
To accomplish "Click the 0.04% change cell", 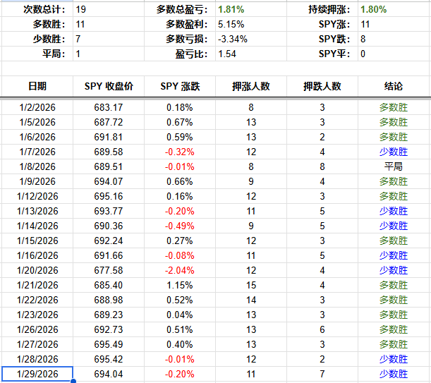I will coord(179,315).
